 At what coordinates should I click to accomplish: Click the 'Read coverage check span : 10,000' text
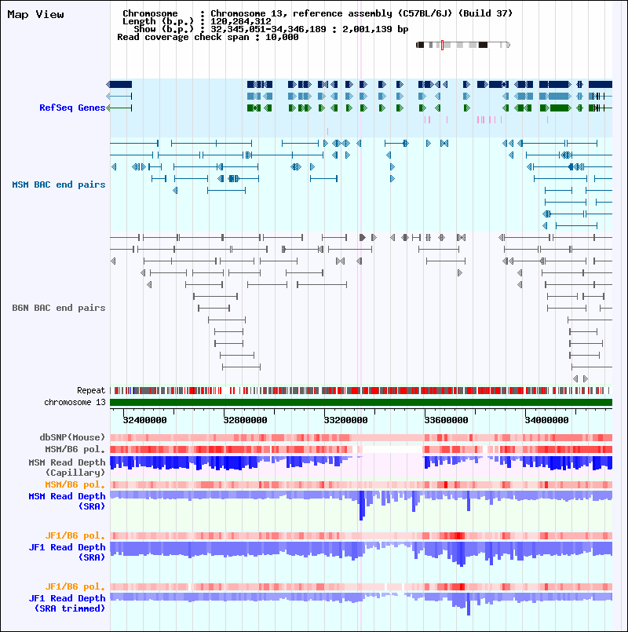coord(207,37)
